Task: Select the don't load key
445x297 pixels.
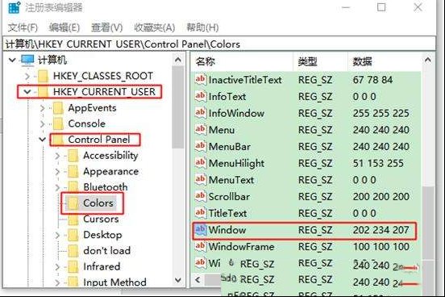Action: [106, 251]
